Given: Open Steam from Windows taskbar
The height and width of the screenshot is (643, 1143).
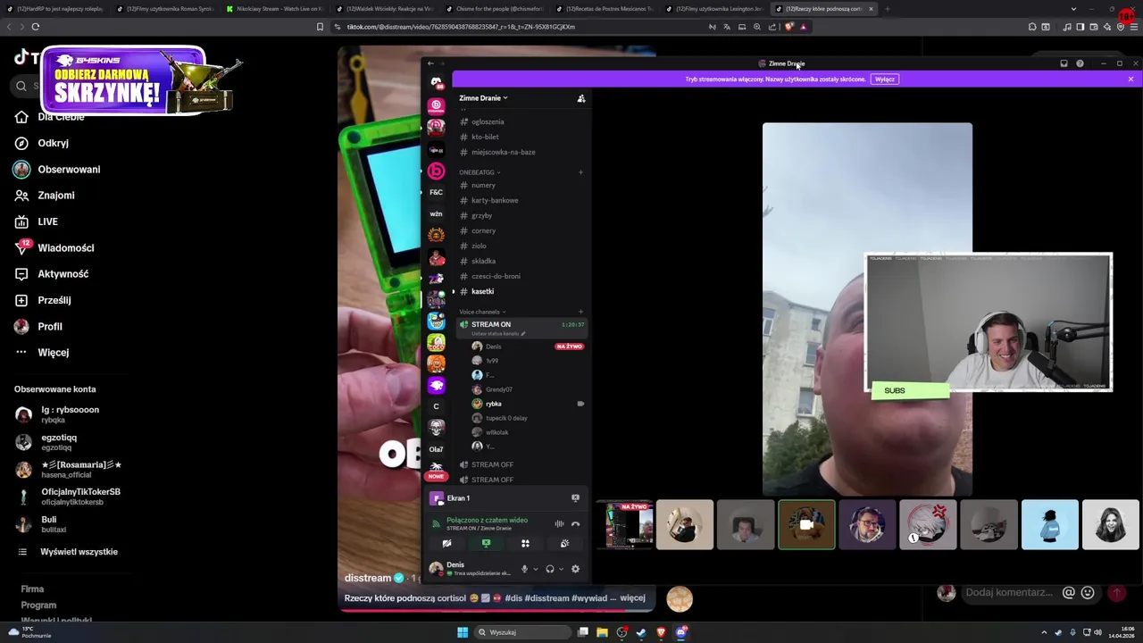Looking at the screenshot, I should pyautogui.click(x=641, y=632).
